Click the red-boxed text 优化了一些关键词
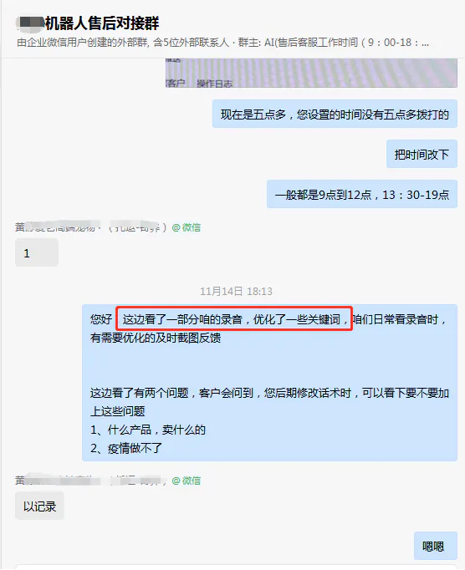This screenshot has height=570, width=465. coord(297,319)
